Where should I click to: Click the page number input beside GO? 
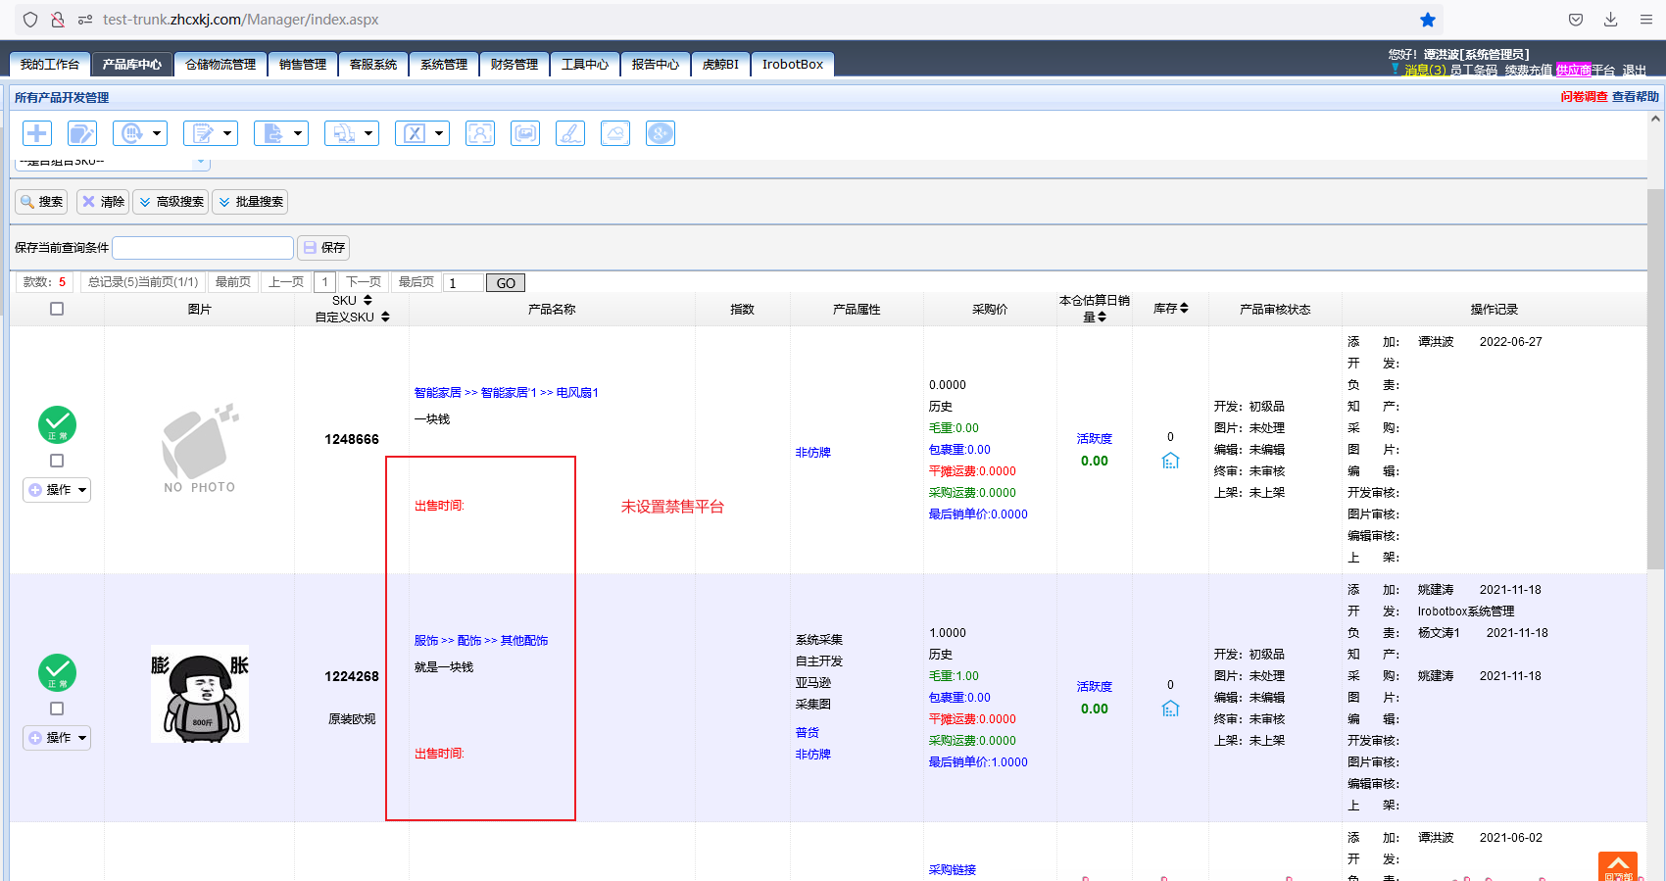464,283
